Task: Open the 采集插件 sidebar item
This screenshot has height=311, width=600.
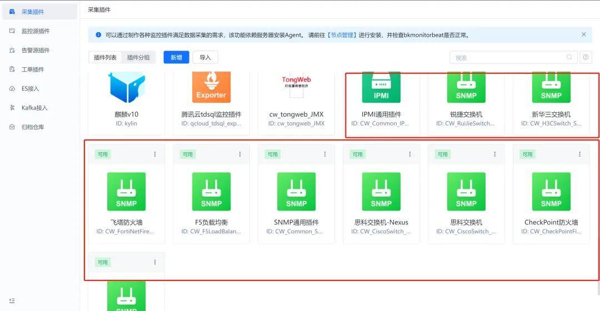Action: [x=39, y=12]
